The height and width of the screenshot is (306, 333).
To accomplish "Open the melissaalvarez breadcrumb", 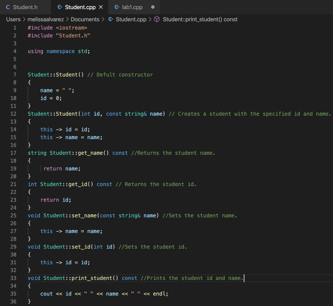I will point(46,19).
